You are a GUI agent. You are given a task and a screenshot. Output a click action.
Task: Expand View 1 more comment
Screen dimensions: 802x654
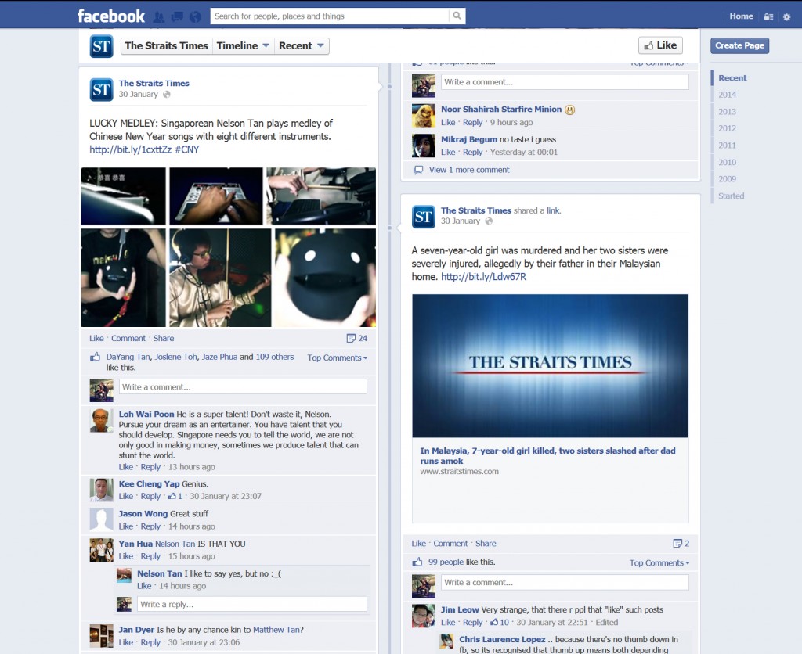coord(469,170)
